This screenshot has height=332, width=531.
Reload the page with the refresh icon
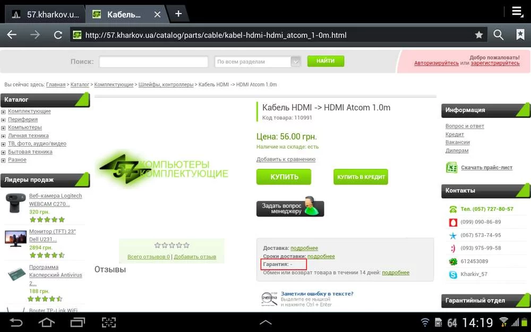click(x=58, y=35)
